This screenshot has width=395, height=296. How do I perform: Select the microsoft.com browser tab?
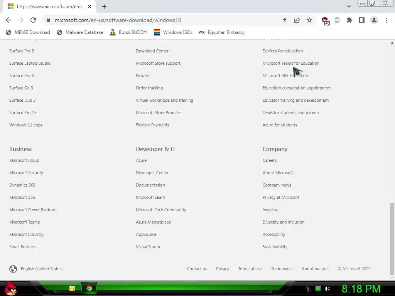[49, 7]
